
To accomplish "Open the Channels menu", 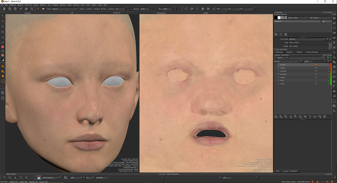I will tap(28, 5).
